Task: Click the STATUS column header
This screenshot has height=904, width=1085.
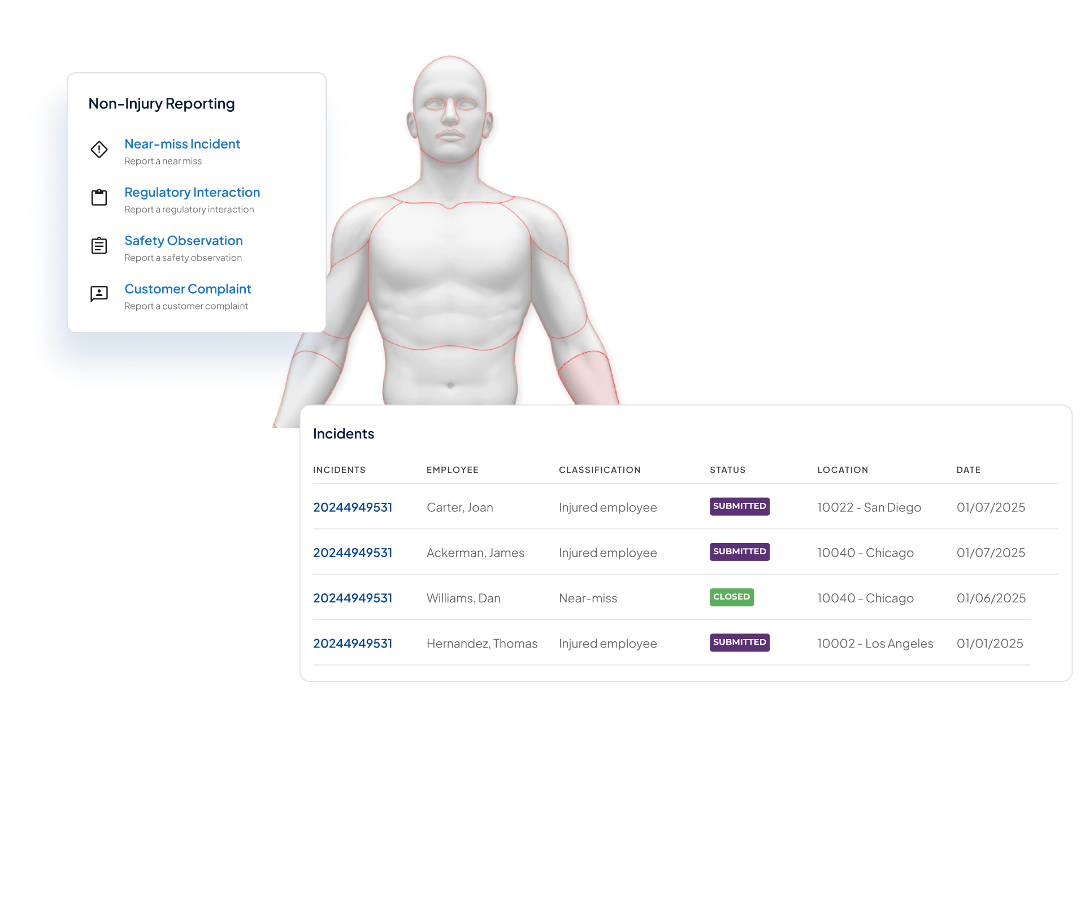Action: [x=727, y=470]
